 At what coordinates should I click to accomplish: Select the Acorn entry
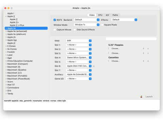(10, 82)
